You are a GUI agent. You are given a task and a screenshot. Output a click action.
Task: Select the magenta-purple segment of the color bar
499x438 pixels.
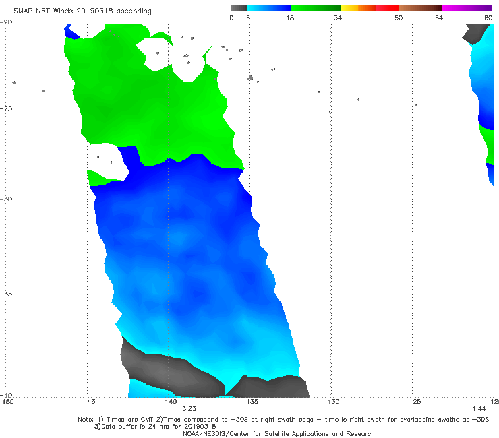coord(467,8)
